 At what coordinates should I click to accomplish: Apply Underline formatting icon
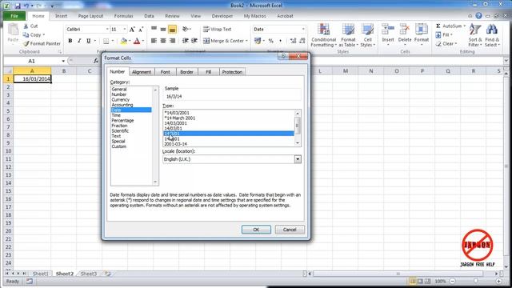[x=88, y=41]
